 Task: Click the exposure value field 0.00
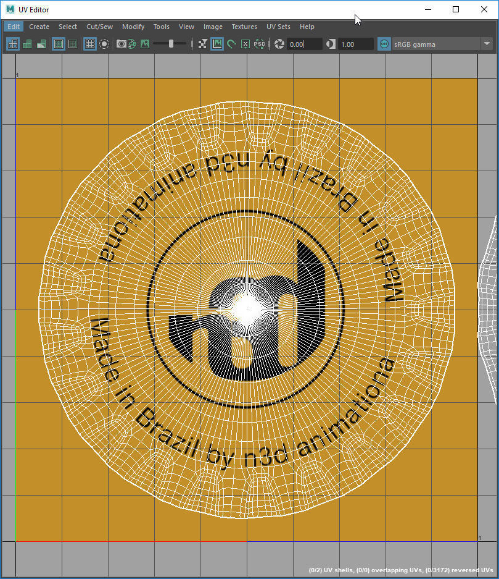(x=304, y=44)
